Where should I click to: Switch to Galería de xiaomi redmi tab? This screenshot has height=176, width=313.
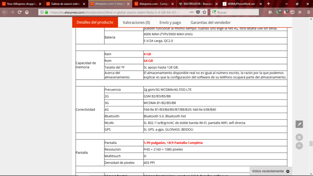coord(66,4)
